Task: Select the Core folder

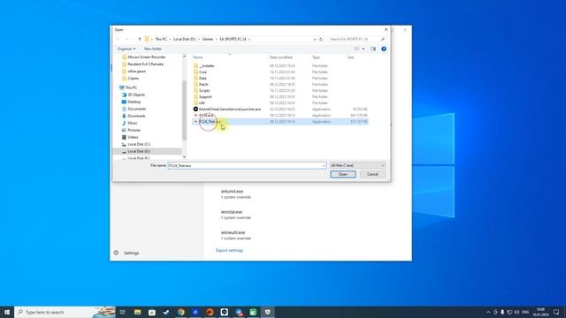Action: (x=203, y=72)
